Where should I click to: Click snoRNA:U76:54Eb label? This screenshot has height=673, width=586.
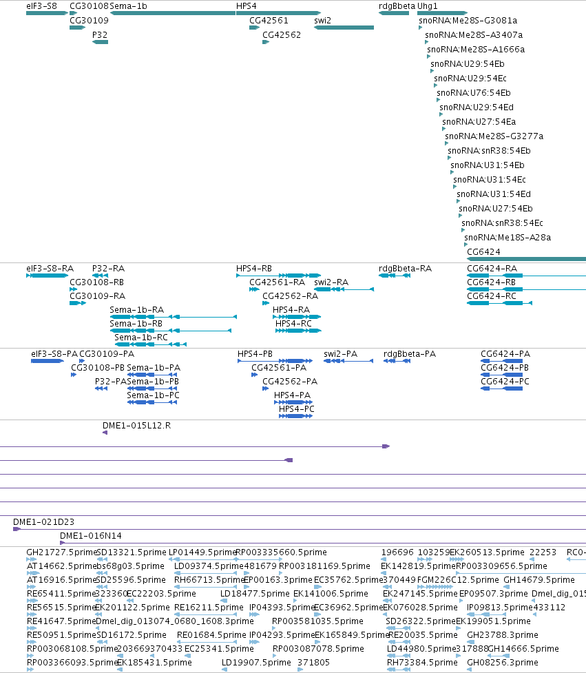[474, 93]
